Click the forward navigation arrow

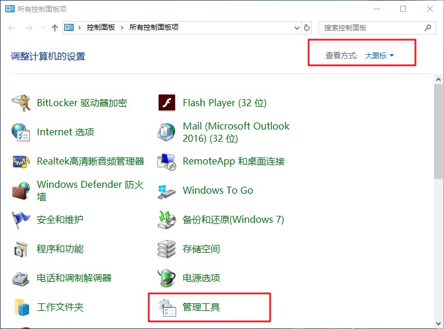29,28
